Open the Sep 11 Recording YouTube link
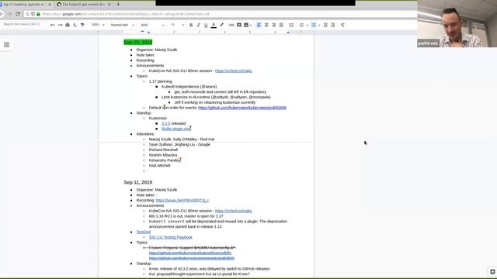 coord(182,200)
